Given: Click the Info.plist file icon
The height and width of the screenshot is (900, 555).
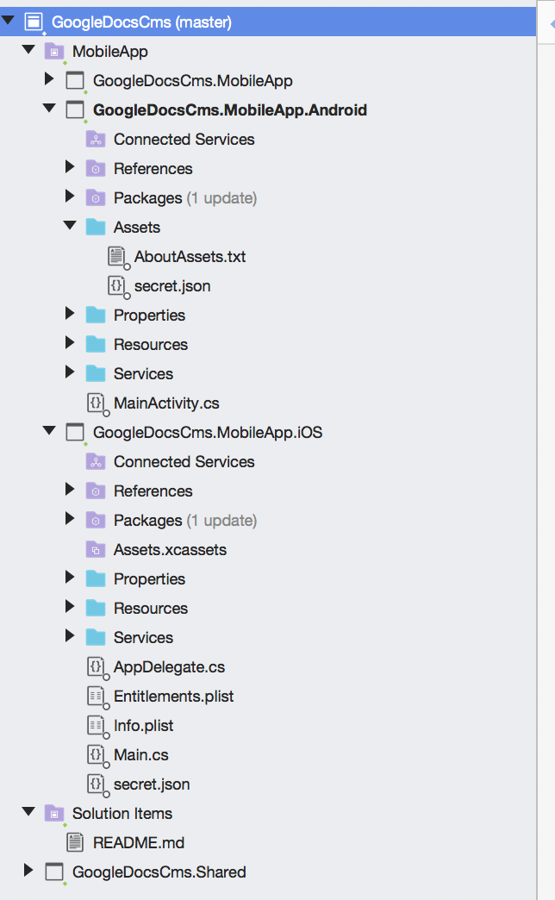Looking at the screenshot, I should tap(97, 726).
